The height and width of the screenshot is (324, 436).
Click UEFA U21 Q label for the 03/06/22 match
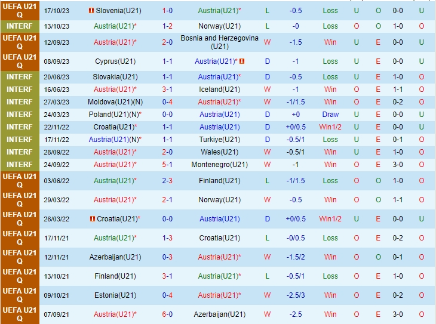pos(20,181)
